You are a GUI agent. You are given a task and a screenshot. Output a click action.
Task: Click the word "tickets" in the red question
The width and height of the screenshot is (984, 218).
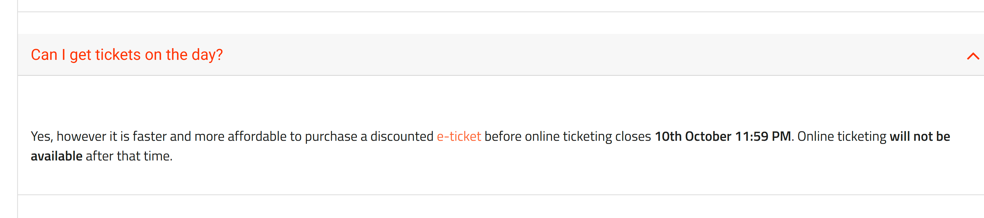pyautogui.click(x=118, y=55)
